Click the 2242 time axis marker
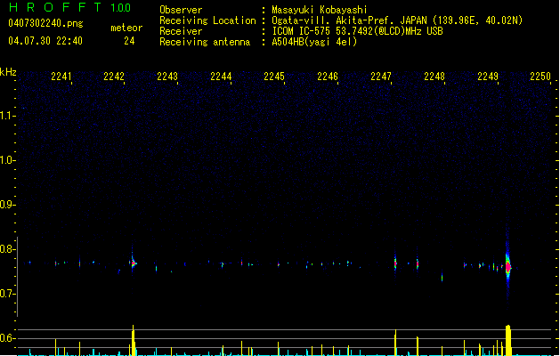 coord(114,76)
